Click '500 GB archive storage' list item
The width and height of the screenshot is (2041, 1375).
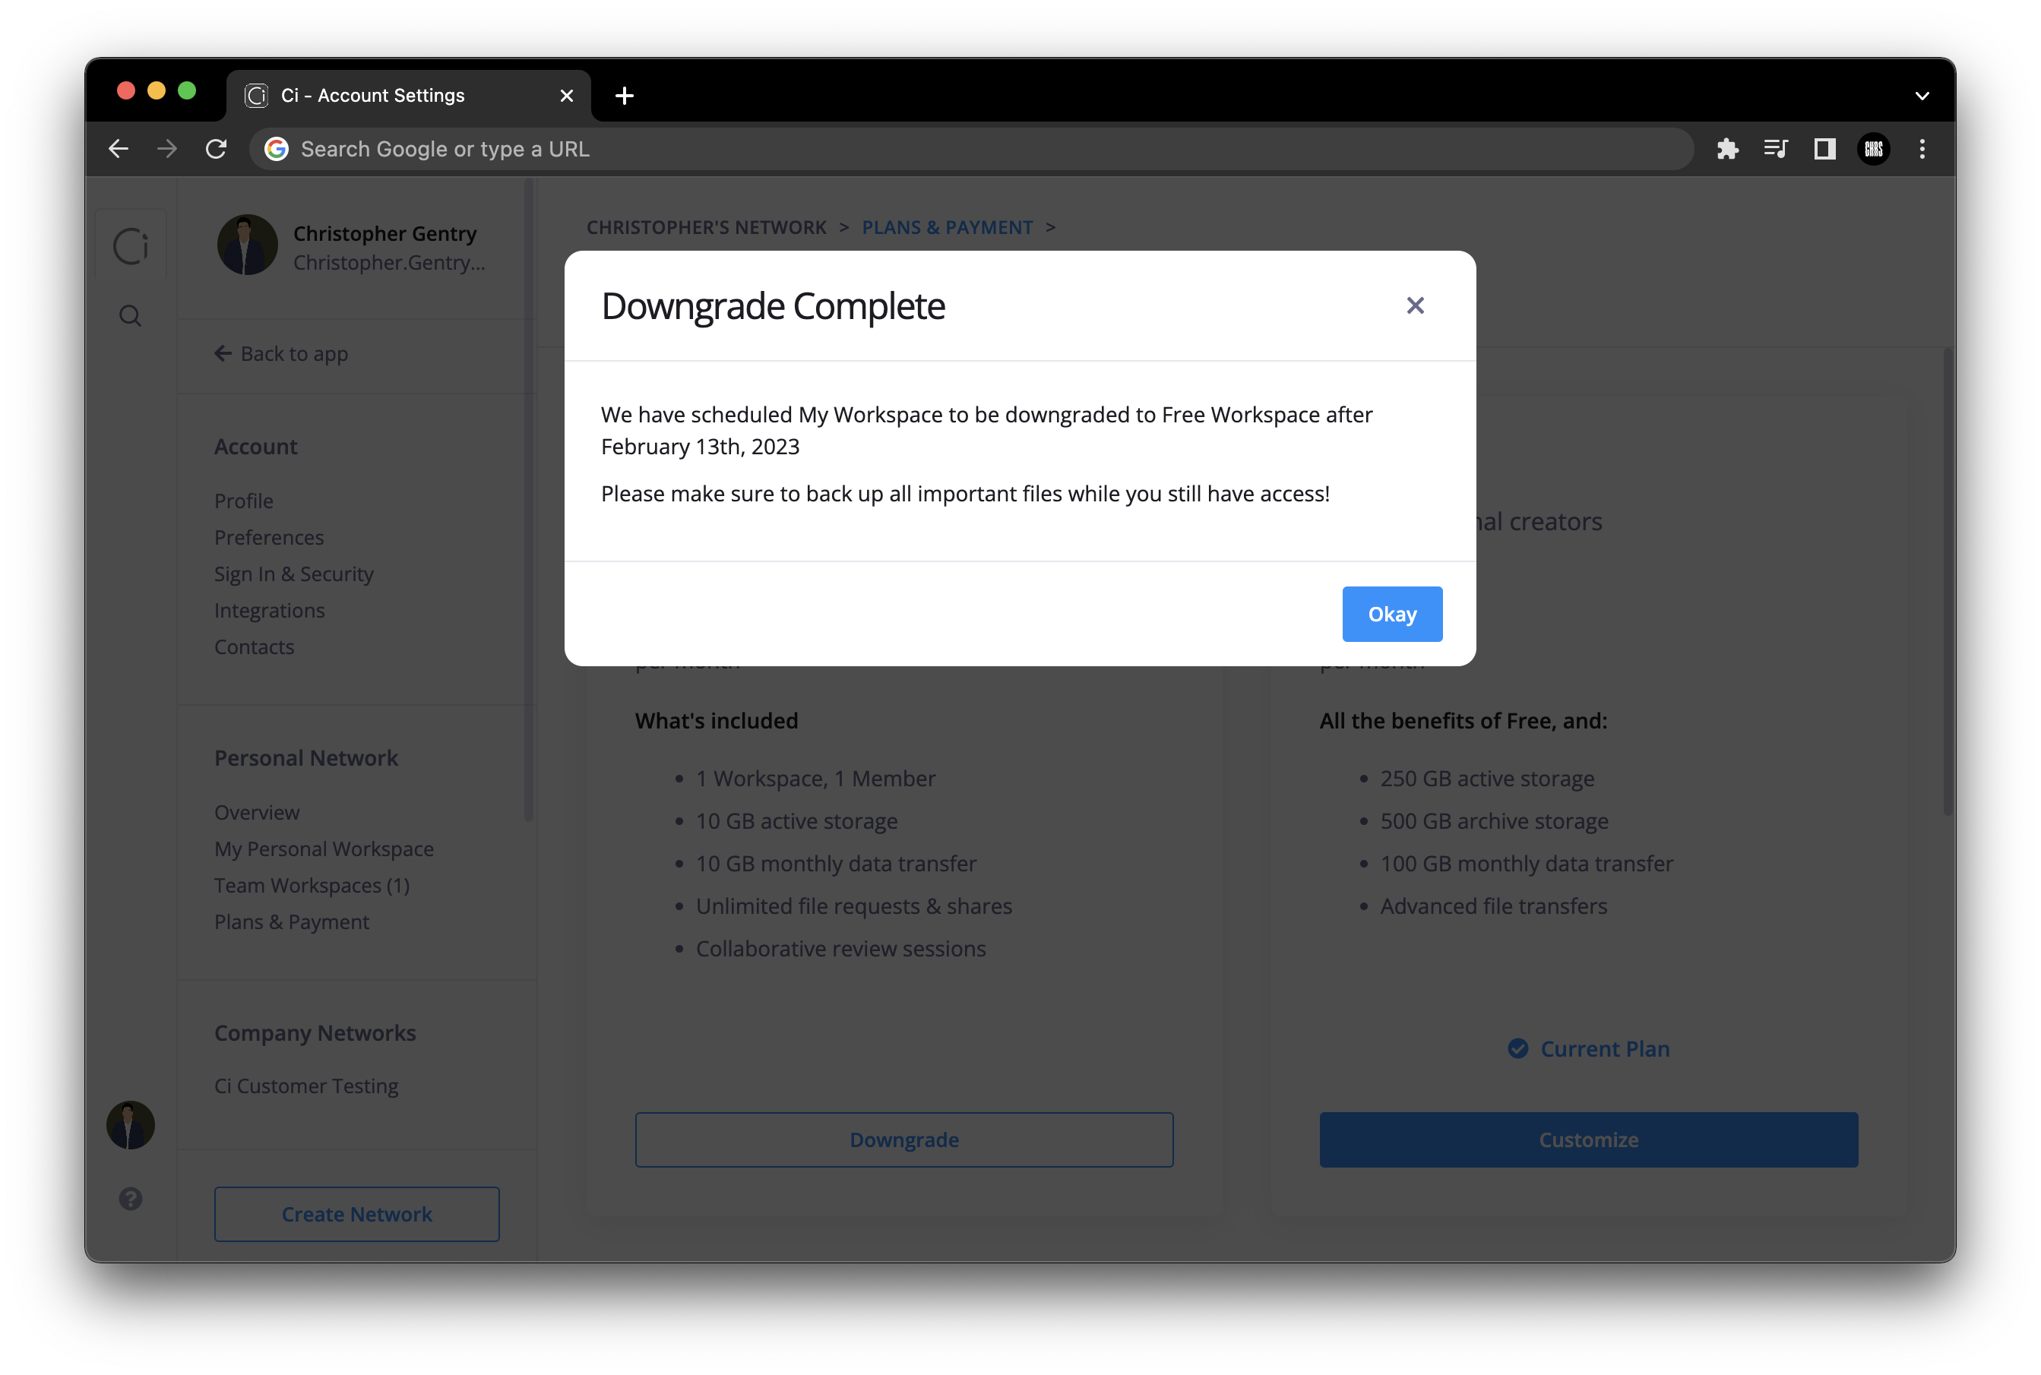click(x=1495, y=820)
